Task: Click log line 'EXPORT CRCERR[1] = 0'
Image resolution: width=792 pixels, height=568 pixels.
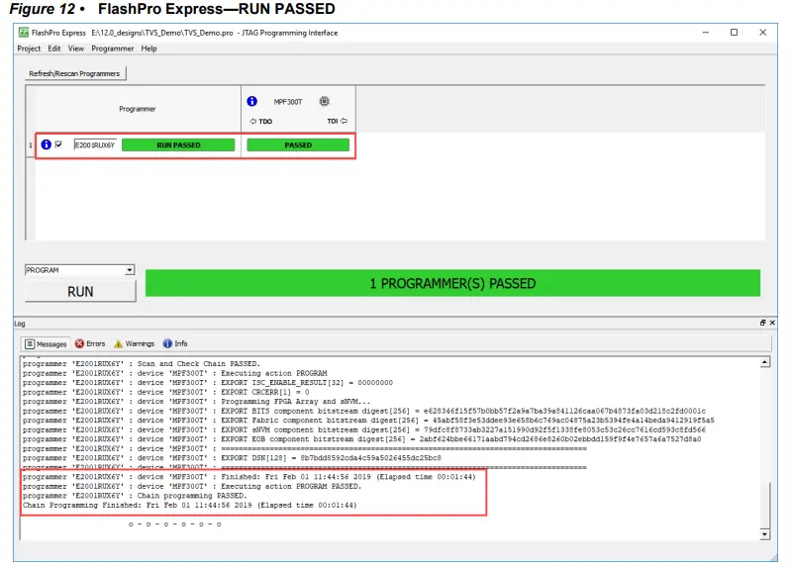Action: point(165,392)
